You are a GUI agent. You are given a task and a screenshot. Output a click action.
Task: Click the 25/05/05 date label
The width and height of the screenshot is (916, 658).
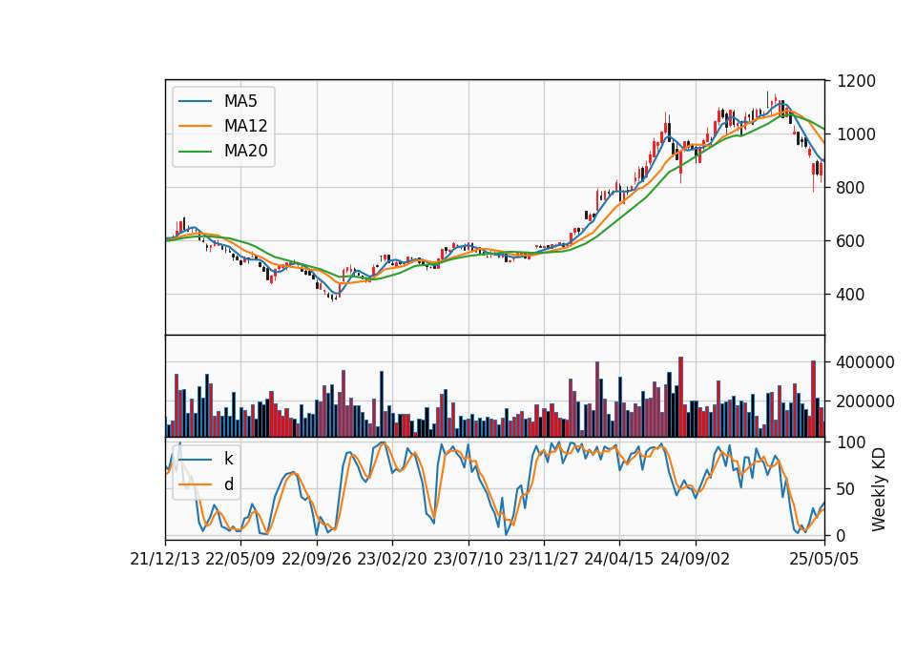coord(824,559)
